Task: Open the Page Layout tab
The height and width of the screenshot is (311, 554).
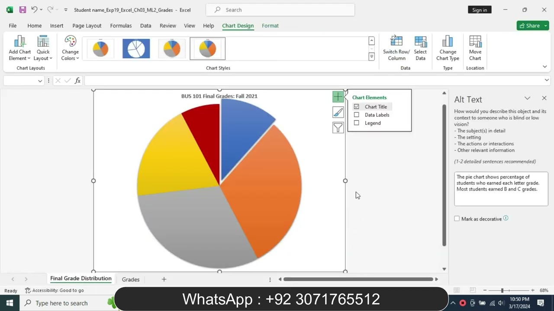Action: pyautogui.click(x=87, y=25)
